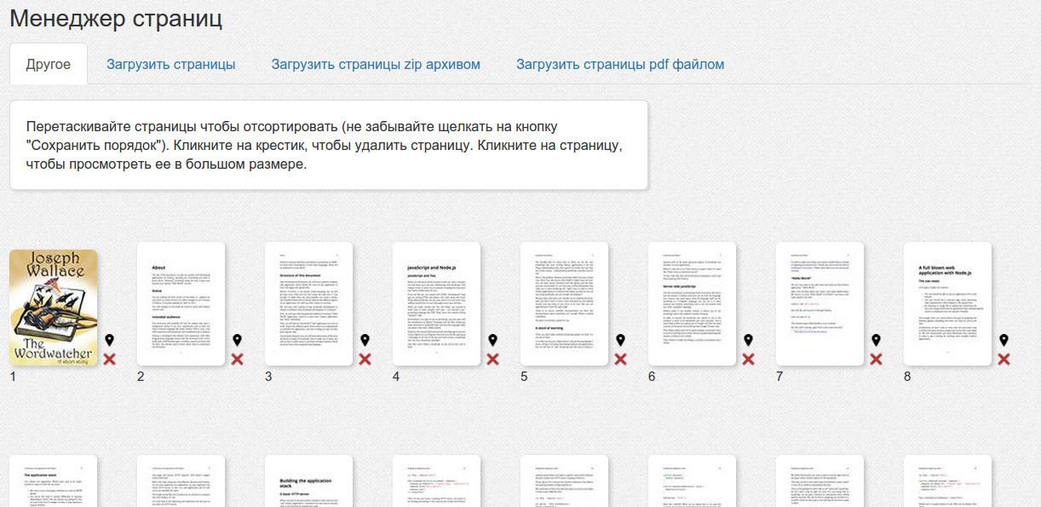This screenshot has width=1041, height=507.
Task: Switch to the "Другое" tab
Action: coord(49,65)
